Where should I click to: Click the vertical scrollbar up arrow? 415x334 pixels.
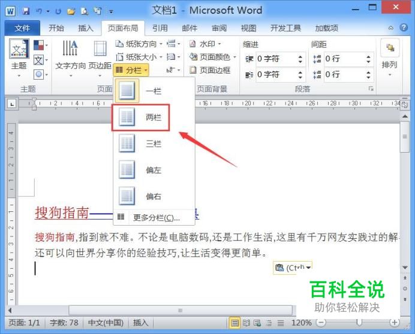pyautogui.click(x=405, y=116)
